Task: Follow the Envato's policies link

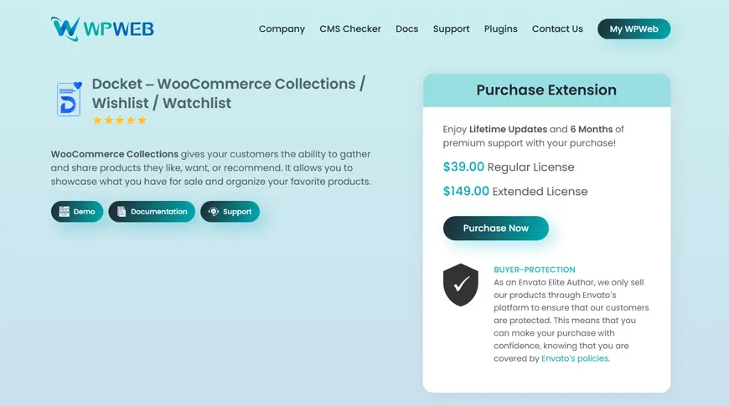Action: (x=575, y=358)
